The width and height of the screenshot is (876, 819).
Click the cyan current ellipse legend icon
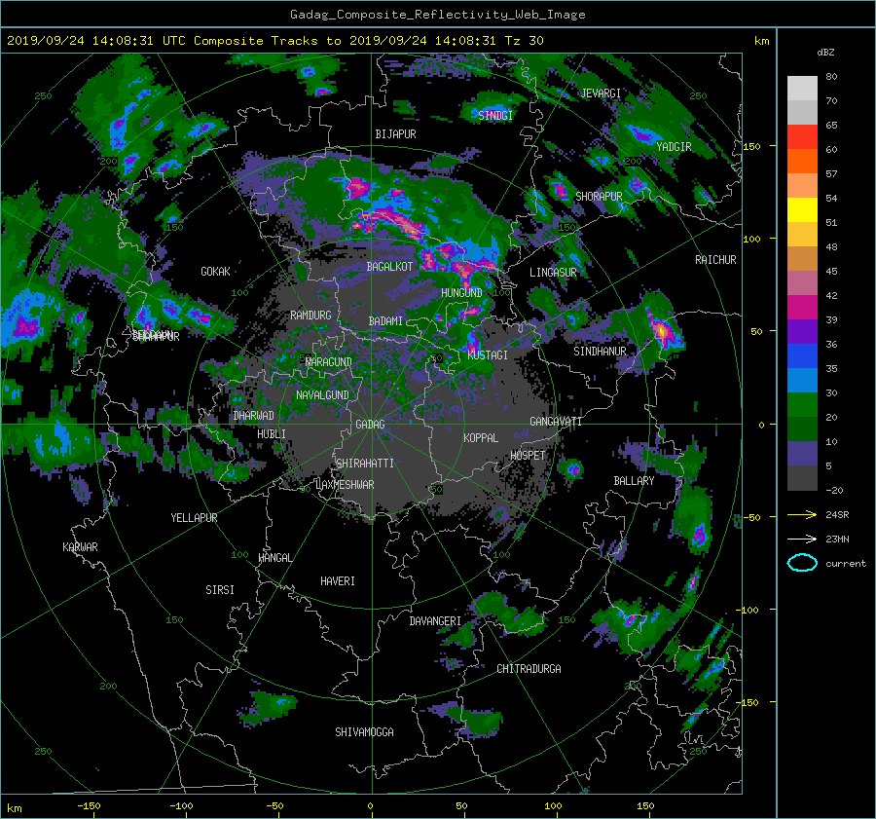tap(802, 563)
